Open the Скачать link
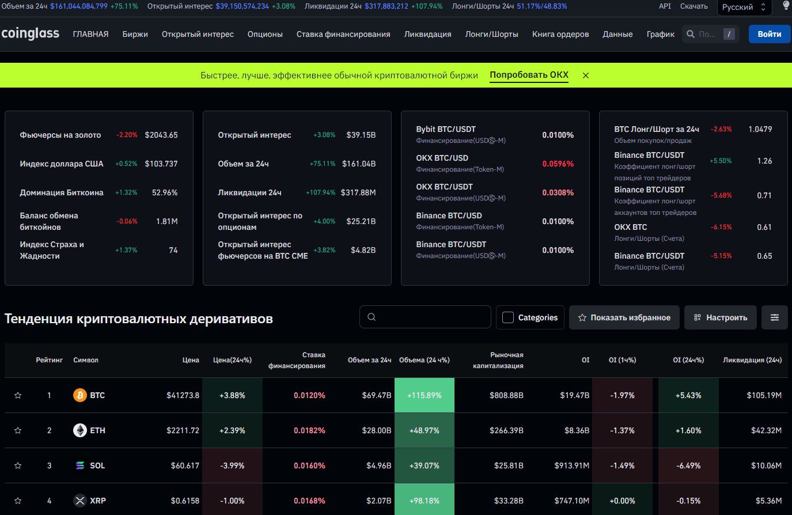Image resolution: width=792 pixels, height=515 pixels. 694,6
